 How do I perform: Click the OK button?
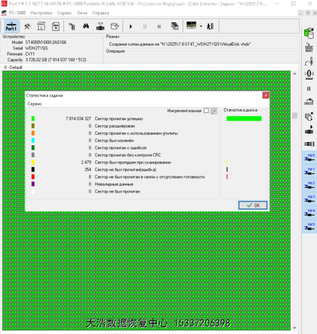pos(253,205)
